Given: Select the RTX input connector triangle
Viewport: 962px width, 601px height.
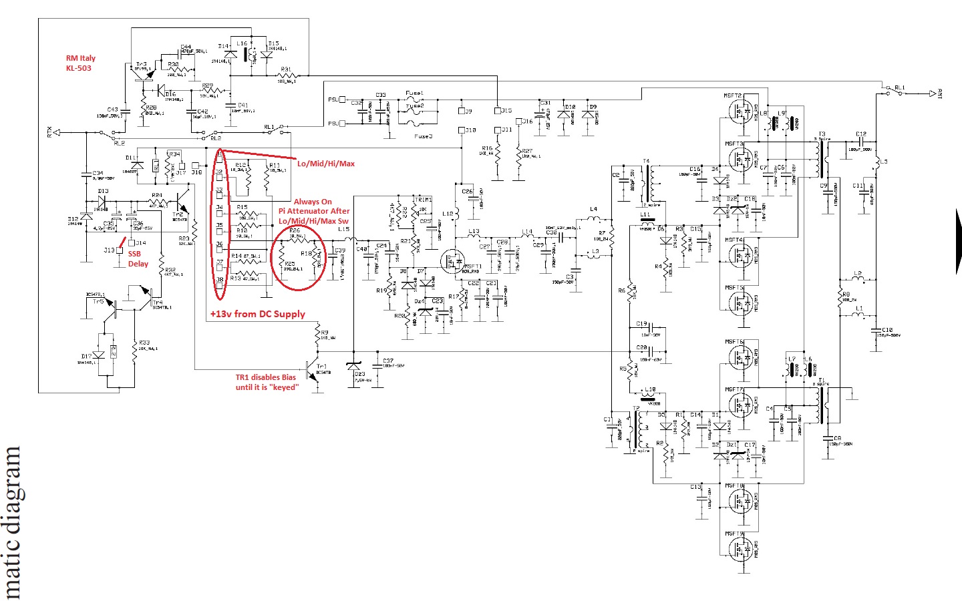Looking at the screenshot, I should tap(57, 132).
